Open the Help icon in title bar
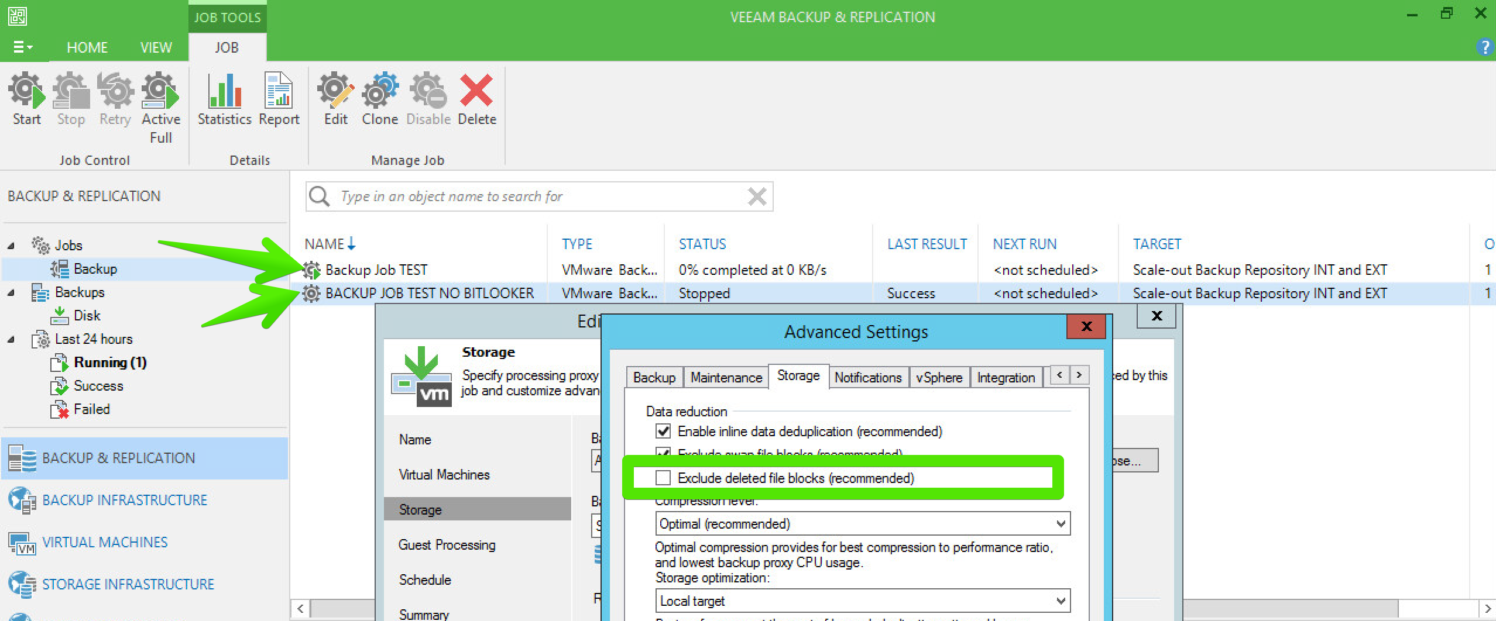Image resolution: width=1496 pixels, height=621 pixels. (1484, 47)
